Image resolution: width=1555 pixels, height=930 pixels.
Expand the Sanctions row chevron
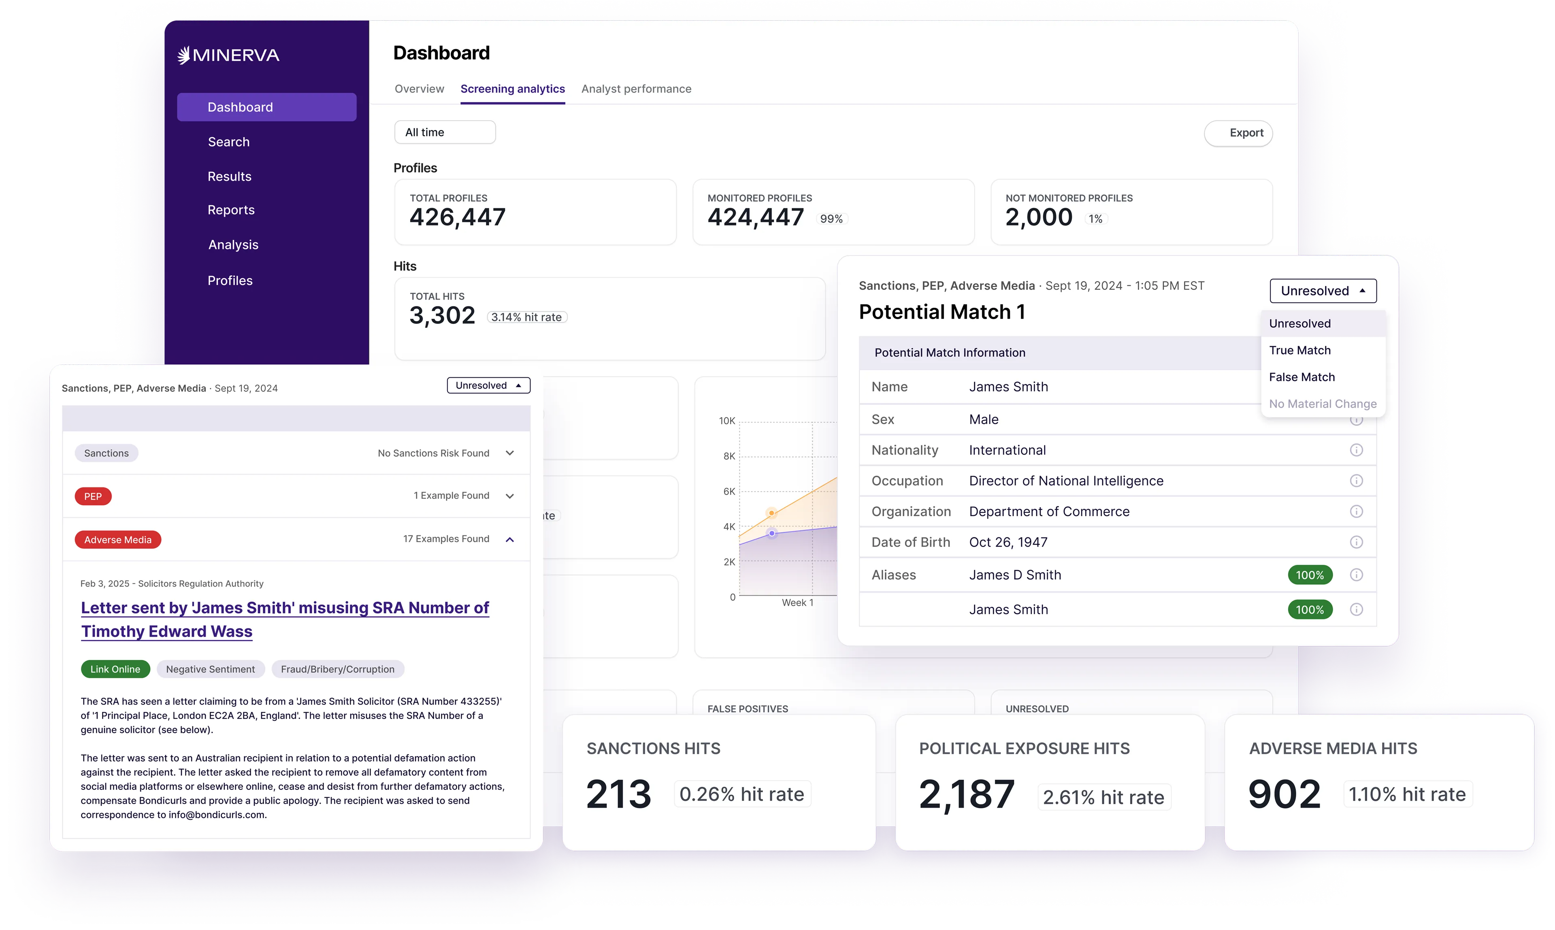tap(509, 453)
